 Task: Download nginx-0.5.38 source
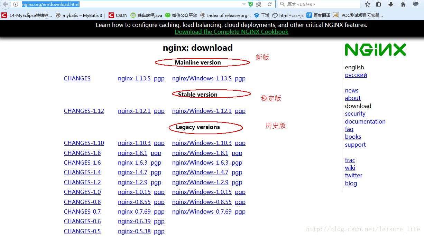coord(134,231)
